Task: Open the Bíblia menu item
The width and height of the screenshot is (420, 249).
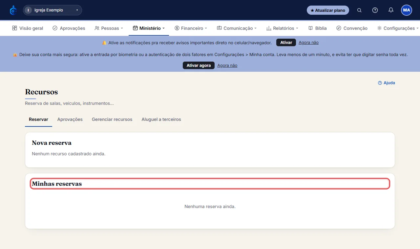Action: point(318,28)
